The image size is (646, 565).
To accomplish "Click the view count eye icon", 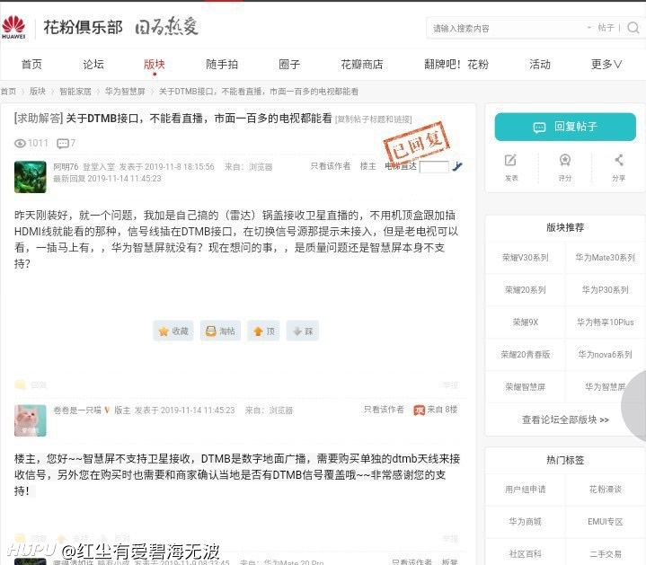I will (x=20, y=144).
